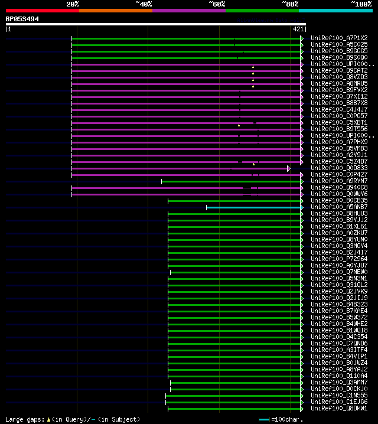Click the UniRef100_C0P427 label

pos(339,174)
